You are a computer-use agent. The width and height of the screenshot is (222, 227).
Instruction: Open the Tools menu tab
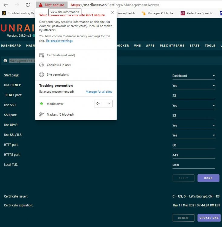[210, 46]
